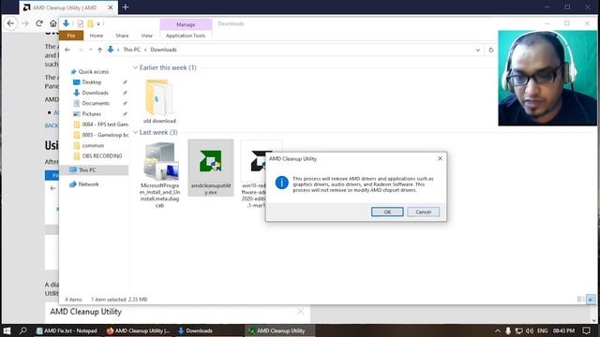Select the win10-radeon software installer file

point(253,175)
